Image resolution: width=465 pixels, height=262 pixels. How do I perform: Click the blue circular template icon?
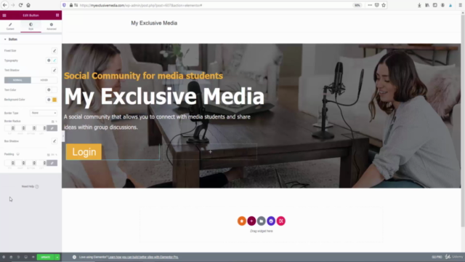click(271, 221)
